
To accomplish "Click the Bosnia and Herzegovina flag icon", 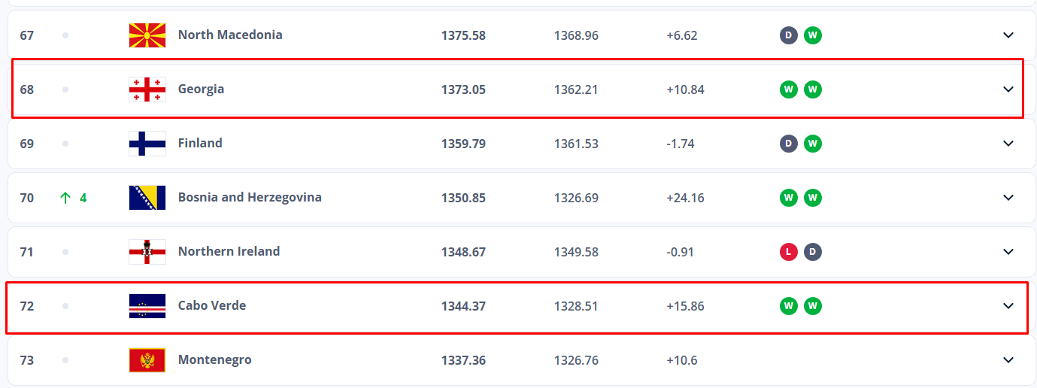I will tap(147, 198).
